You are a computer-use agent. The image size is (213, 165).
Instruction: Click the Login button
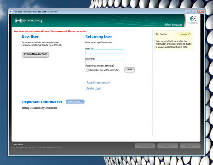(x=130, y=69)
